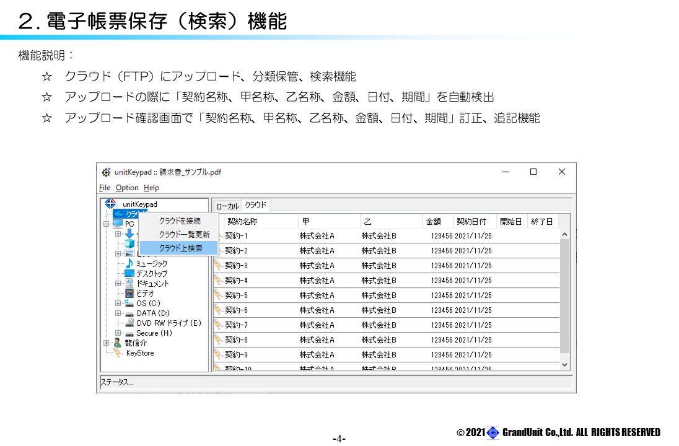Image resolution: width=679 pixels, height=446 pixels.
Task: Click 2021/11/25 date in 契約-4 row
Action: [473, 280]
